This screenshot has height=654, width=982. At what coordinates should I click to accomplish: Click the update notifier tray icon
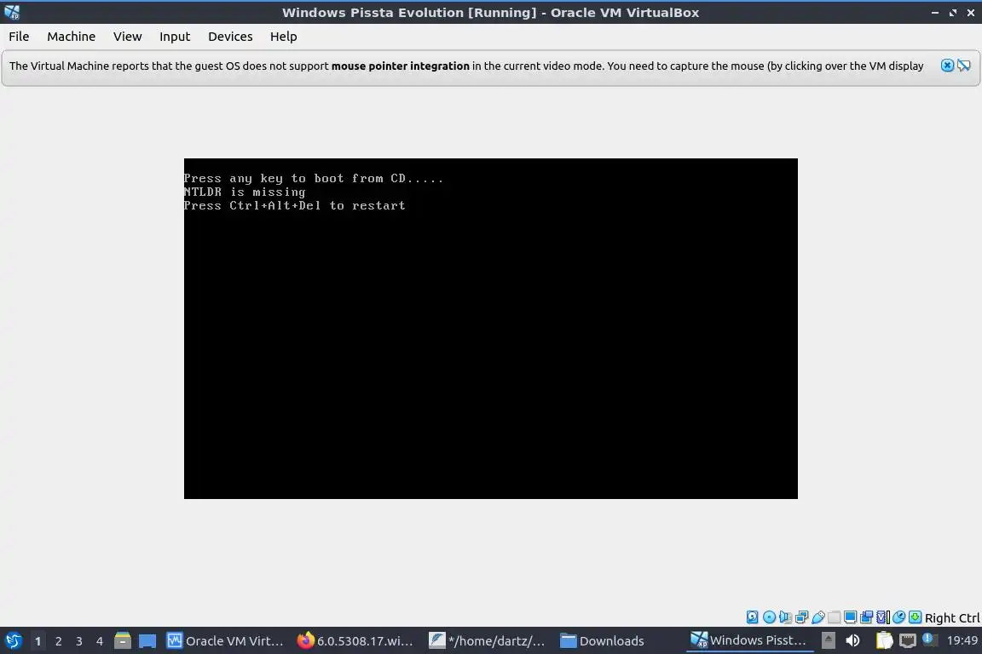(929, 640)
